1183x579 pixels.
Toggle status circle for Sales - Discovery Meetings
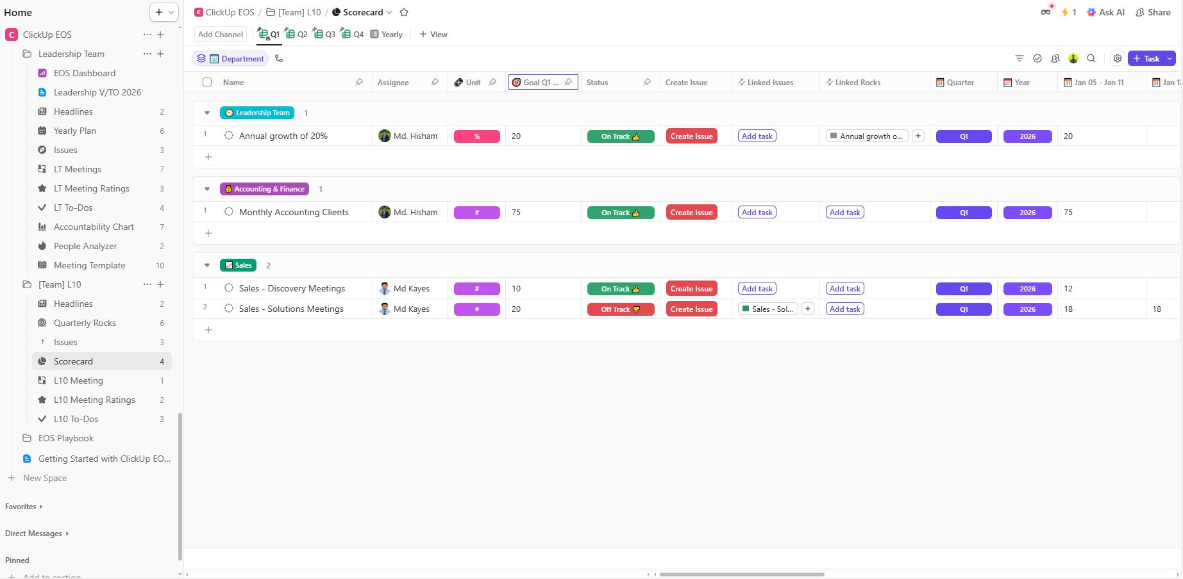coord(229,288)
